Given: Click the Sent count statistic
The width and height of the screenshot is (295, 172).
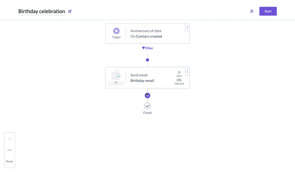Looking at the screenshot, I should [179, 74].
